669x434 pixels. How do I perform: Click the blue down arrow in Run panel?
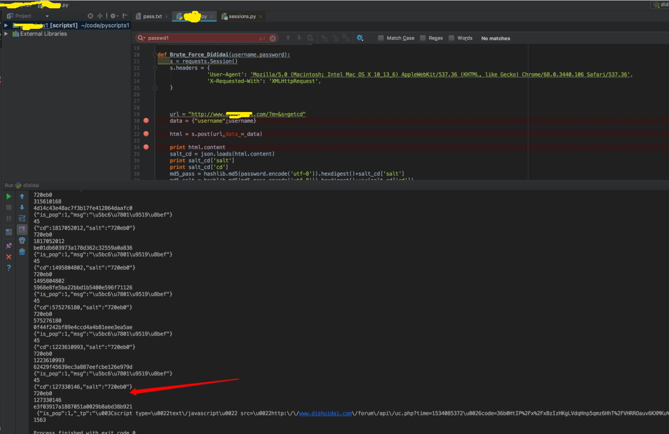(x=22, y=207)
